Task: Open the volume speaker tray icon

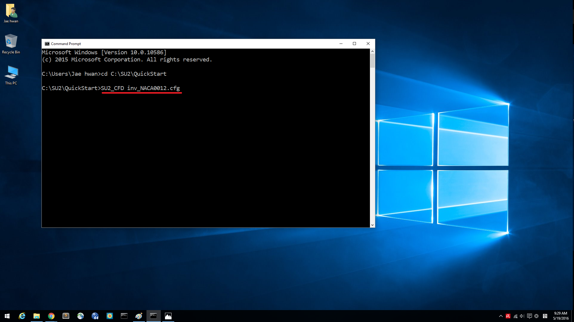Action: pos(522,316)
